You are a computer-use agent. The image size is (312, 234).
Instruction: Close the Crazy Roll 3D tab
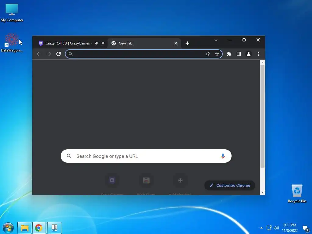103,43
